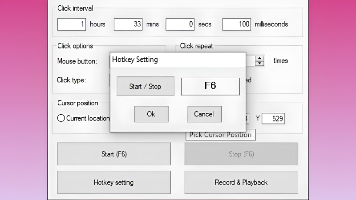This screenshot has width=356, height=200.
Task: Click Start / Stop in Hotkey dialog
Action: [x=146, y=86]
